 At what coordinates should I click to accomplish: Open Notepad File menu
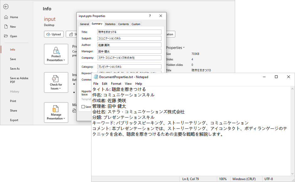[x=96, y=84]
